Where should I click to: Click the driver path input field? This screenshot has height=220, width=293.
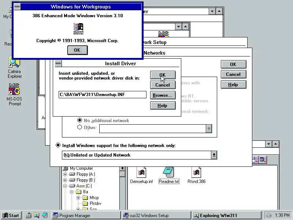(x=103, y=95)
